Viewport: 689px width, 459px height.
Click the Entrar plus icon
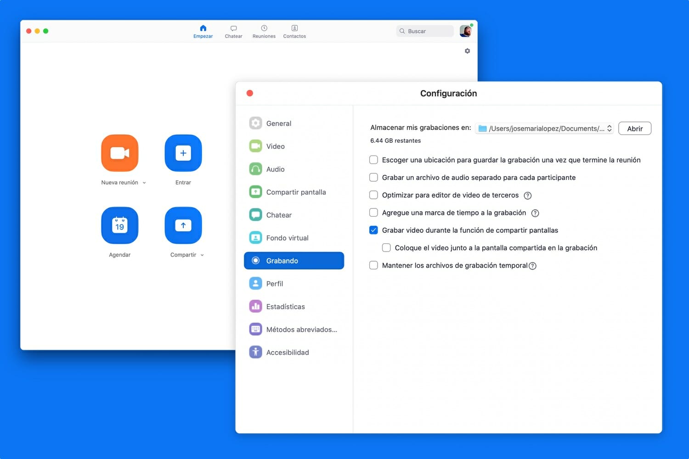(x=183, y=153)
